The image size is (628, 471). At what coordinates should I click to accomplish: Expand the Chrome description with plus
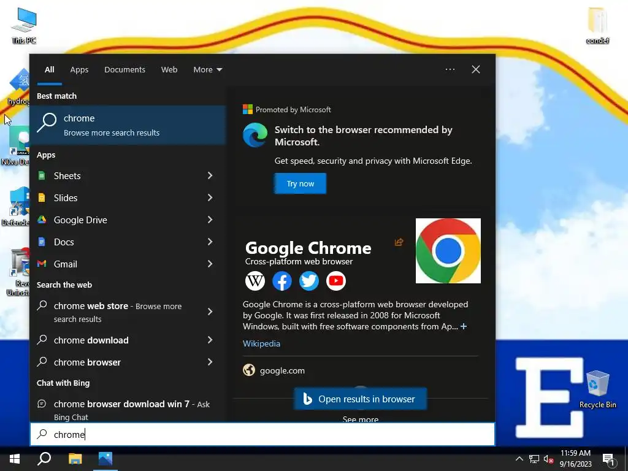coord(464,326)
